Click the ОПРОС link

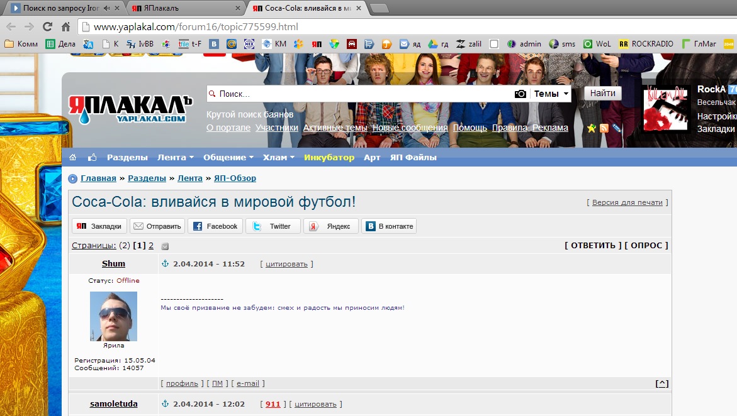[646, 245]
